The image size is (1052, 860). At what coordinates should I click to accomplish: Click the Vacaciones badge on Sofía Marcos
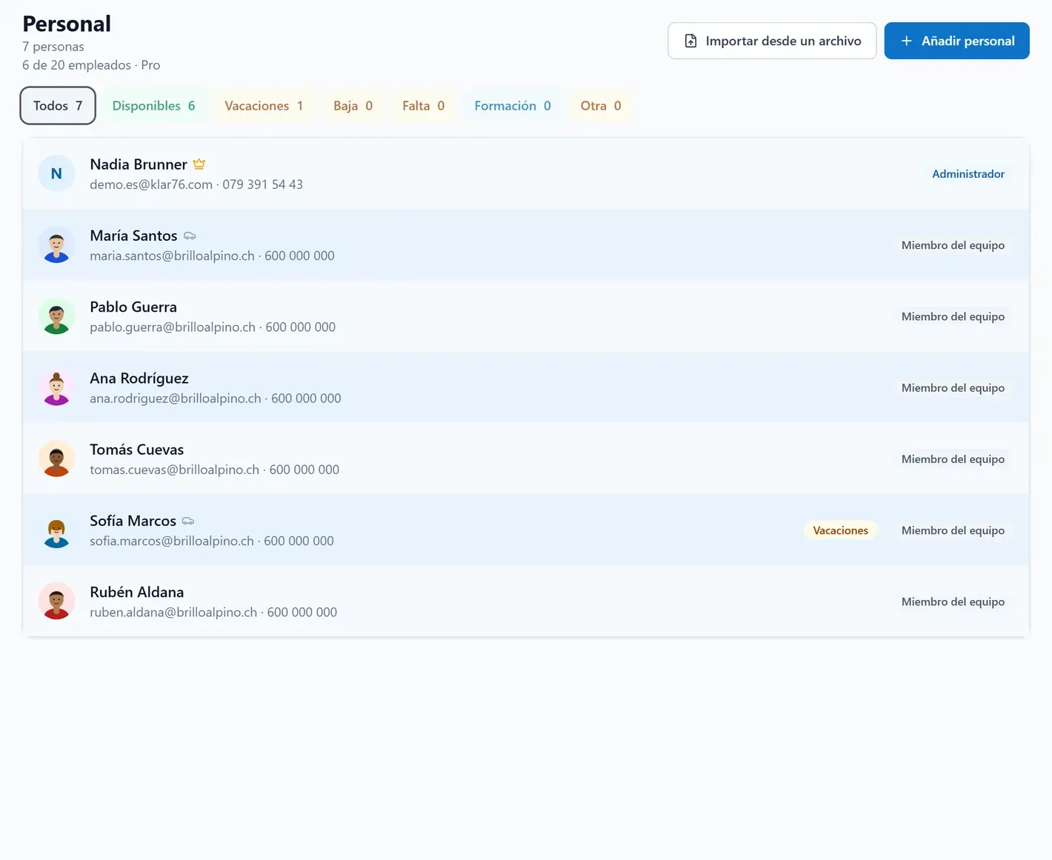click(x=840, y=530)
